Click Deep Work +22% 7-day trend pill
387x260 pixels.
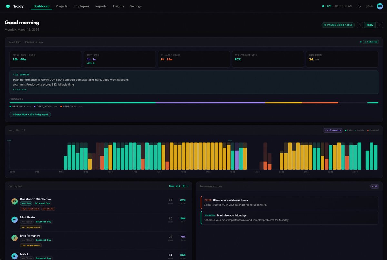(x=30, y=114)
